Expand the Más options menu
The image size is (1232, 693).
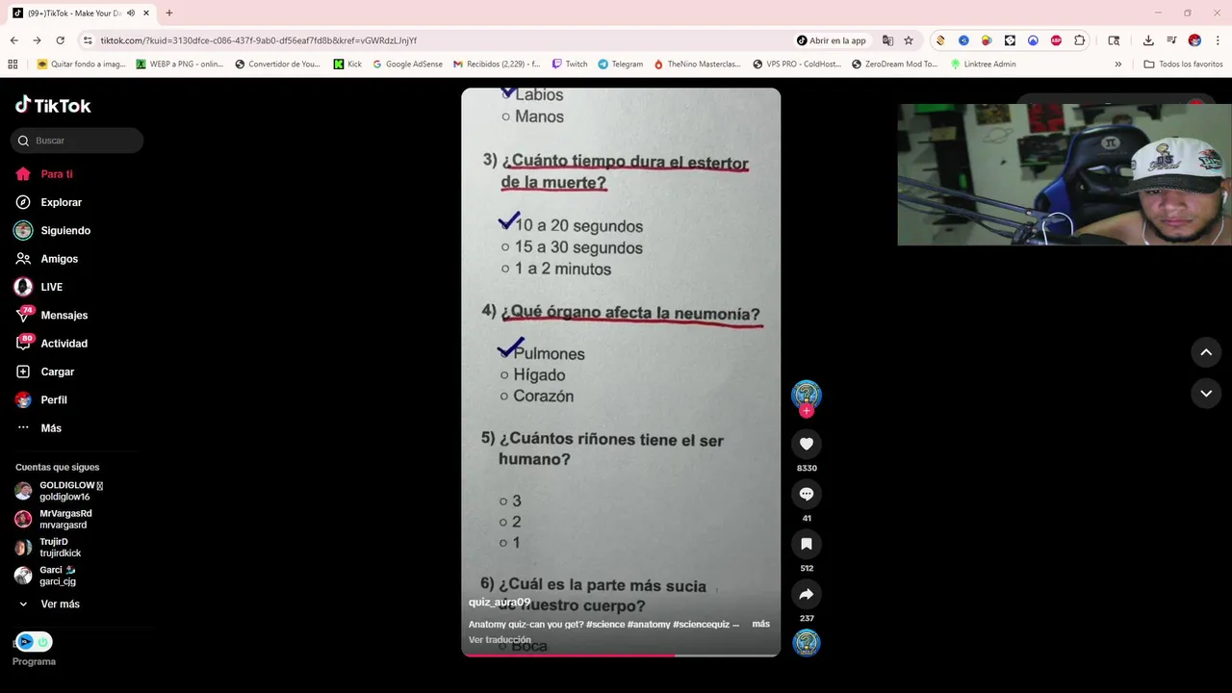[x=38, y=428]
